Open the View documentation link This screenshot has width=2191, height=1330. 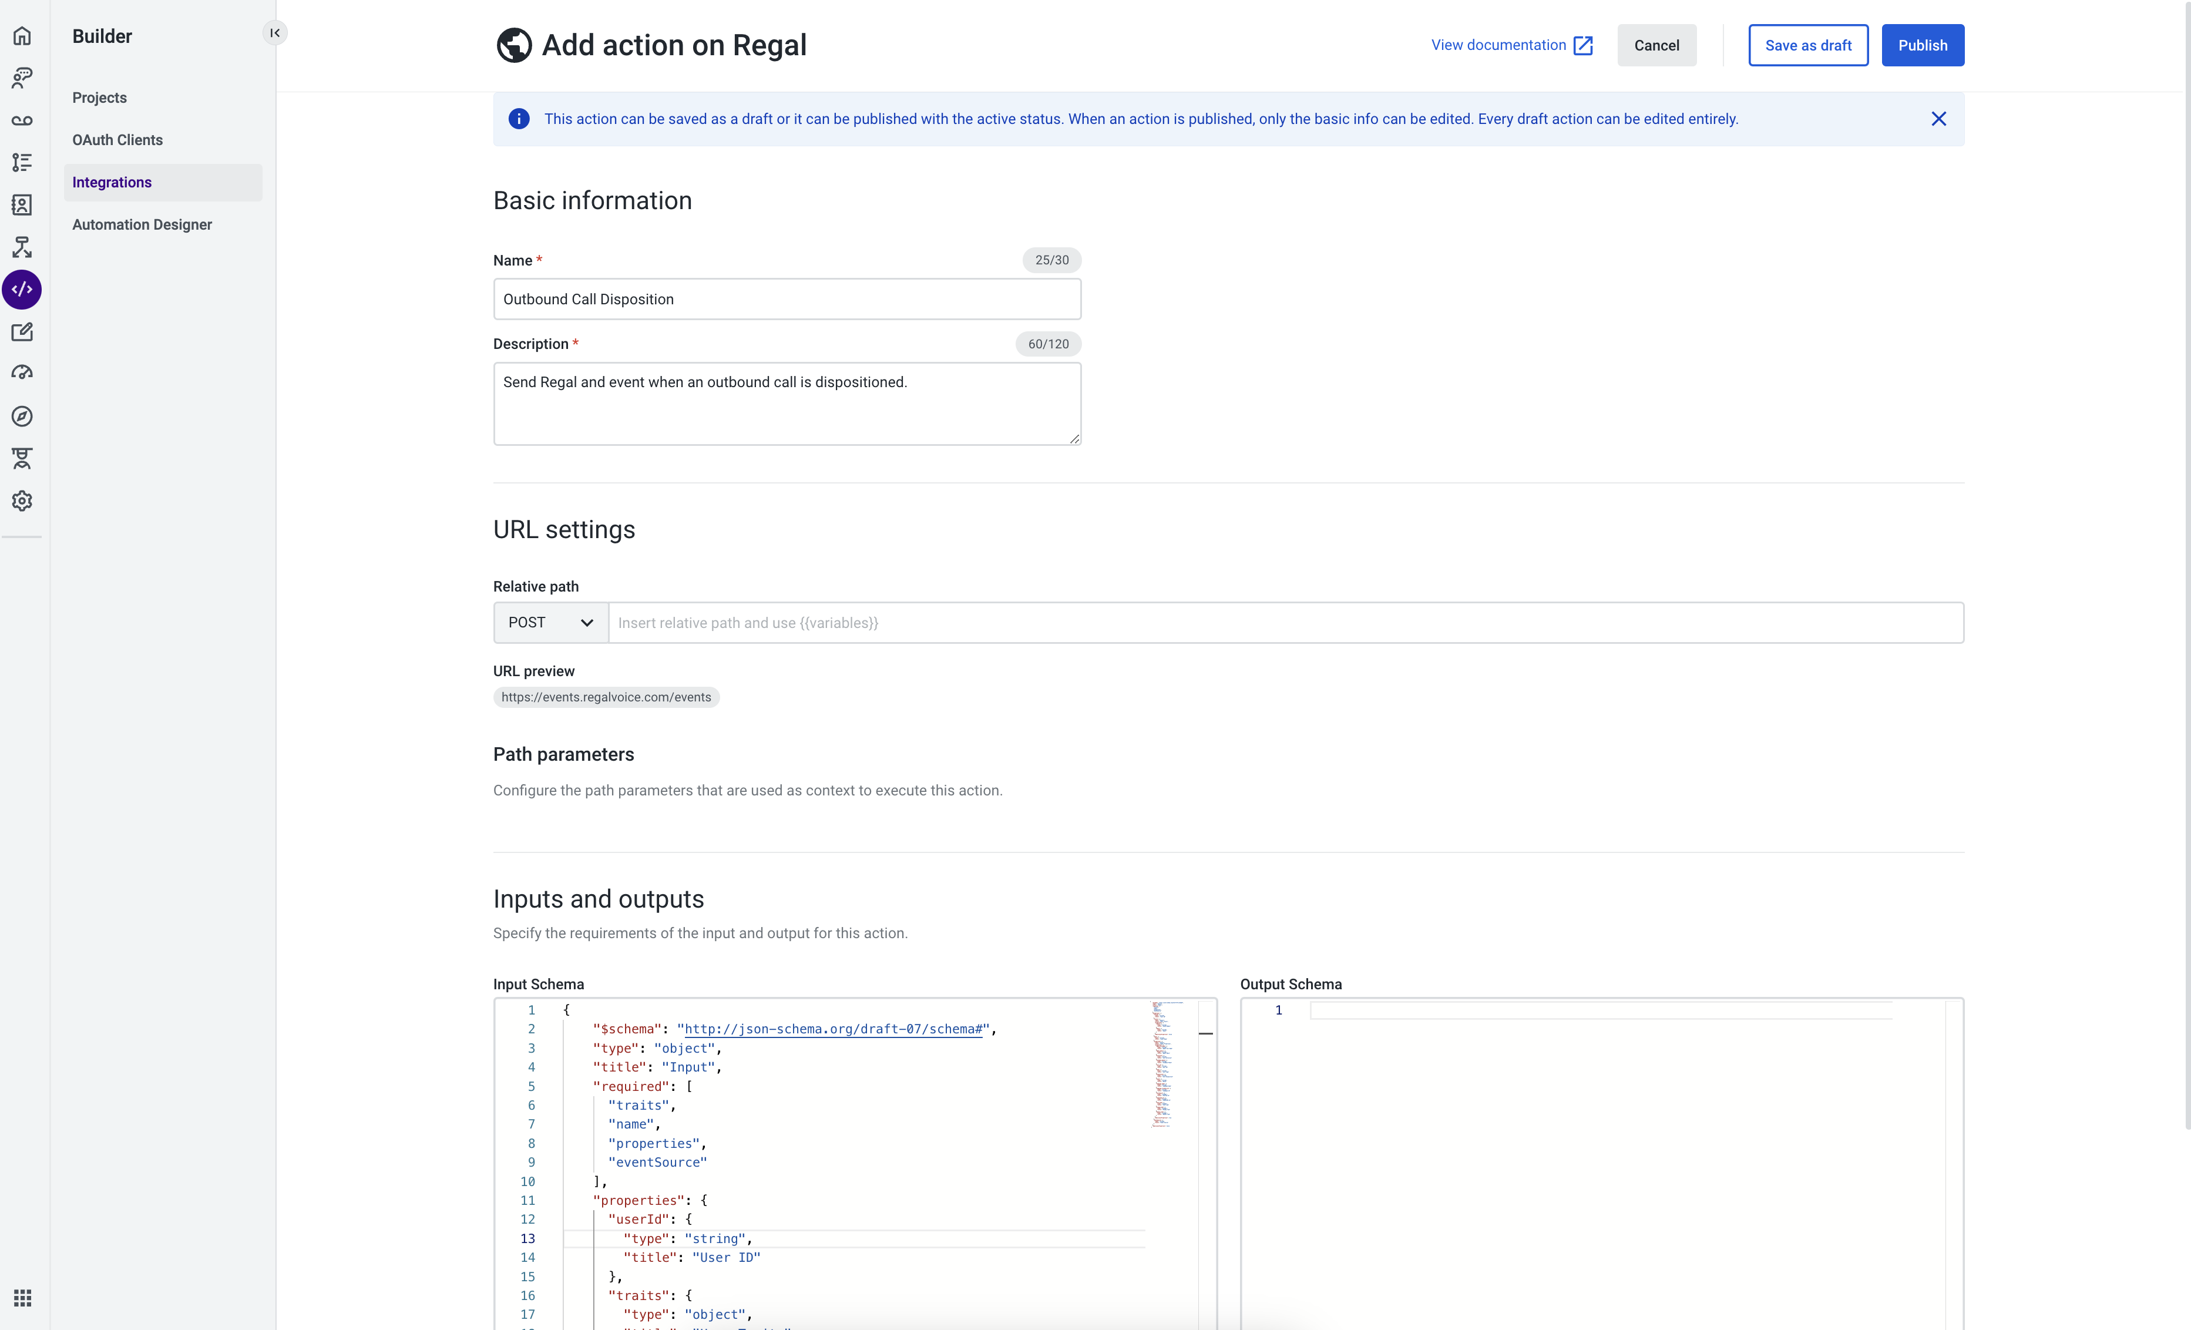coord(1498,45)
